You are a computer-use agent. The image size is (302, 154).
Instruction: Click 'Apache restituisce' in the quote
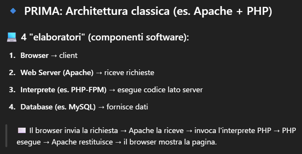coord(82,142)
